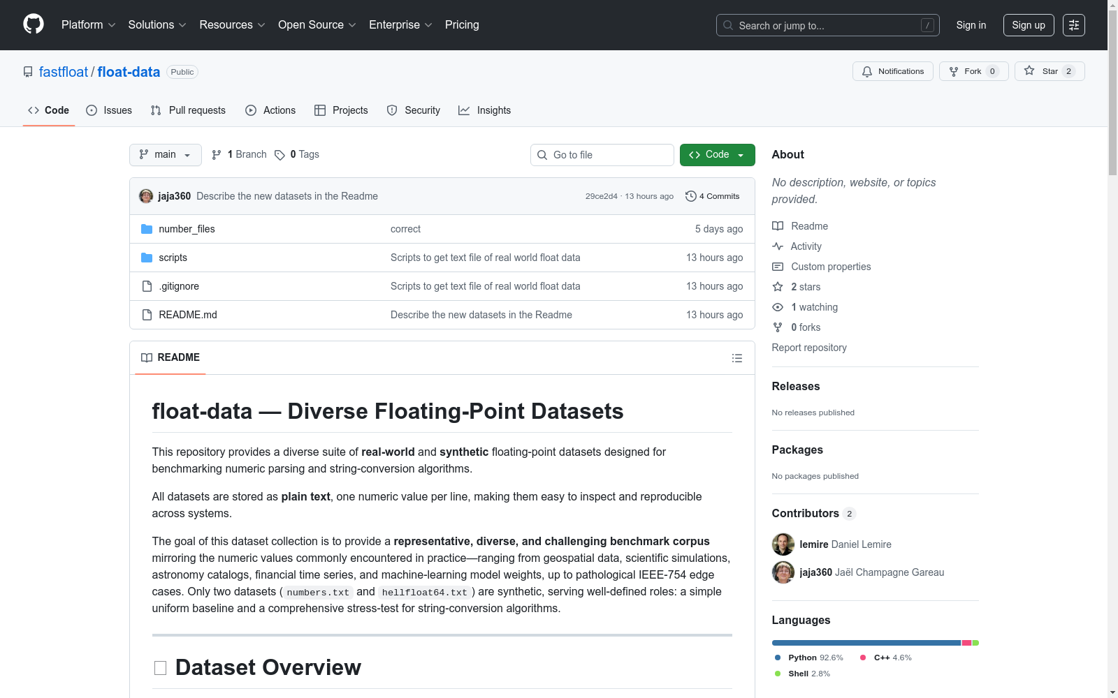Click the scripts folder icon
This screenshot has width=1118, height=698.
click(147, 258)
